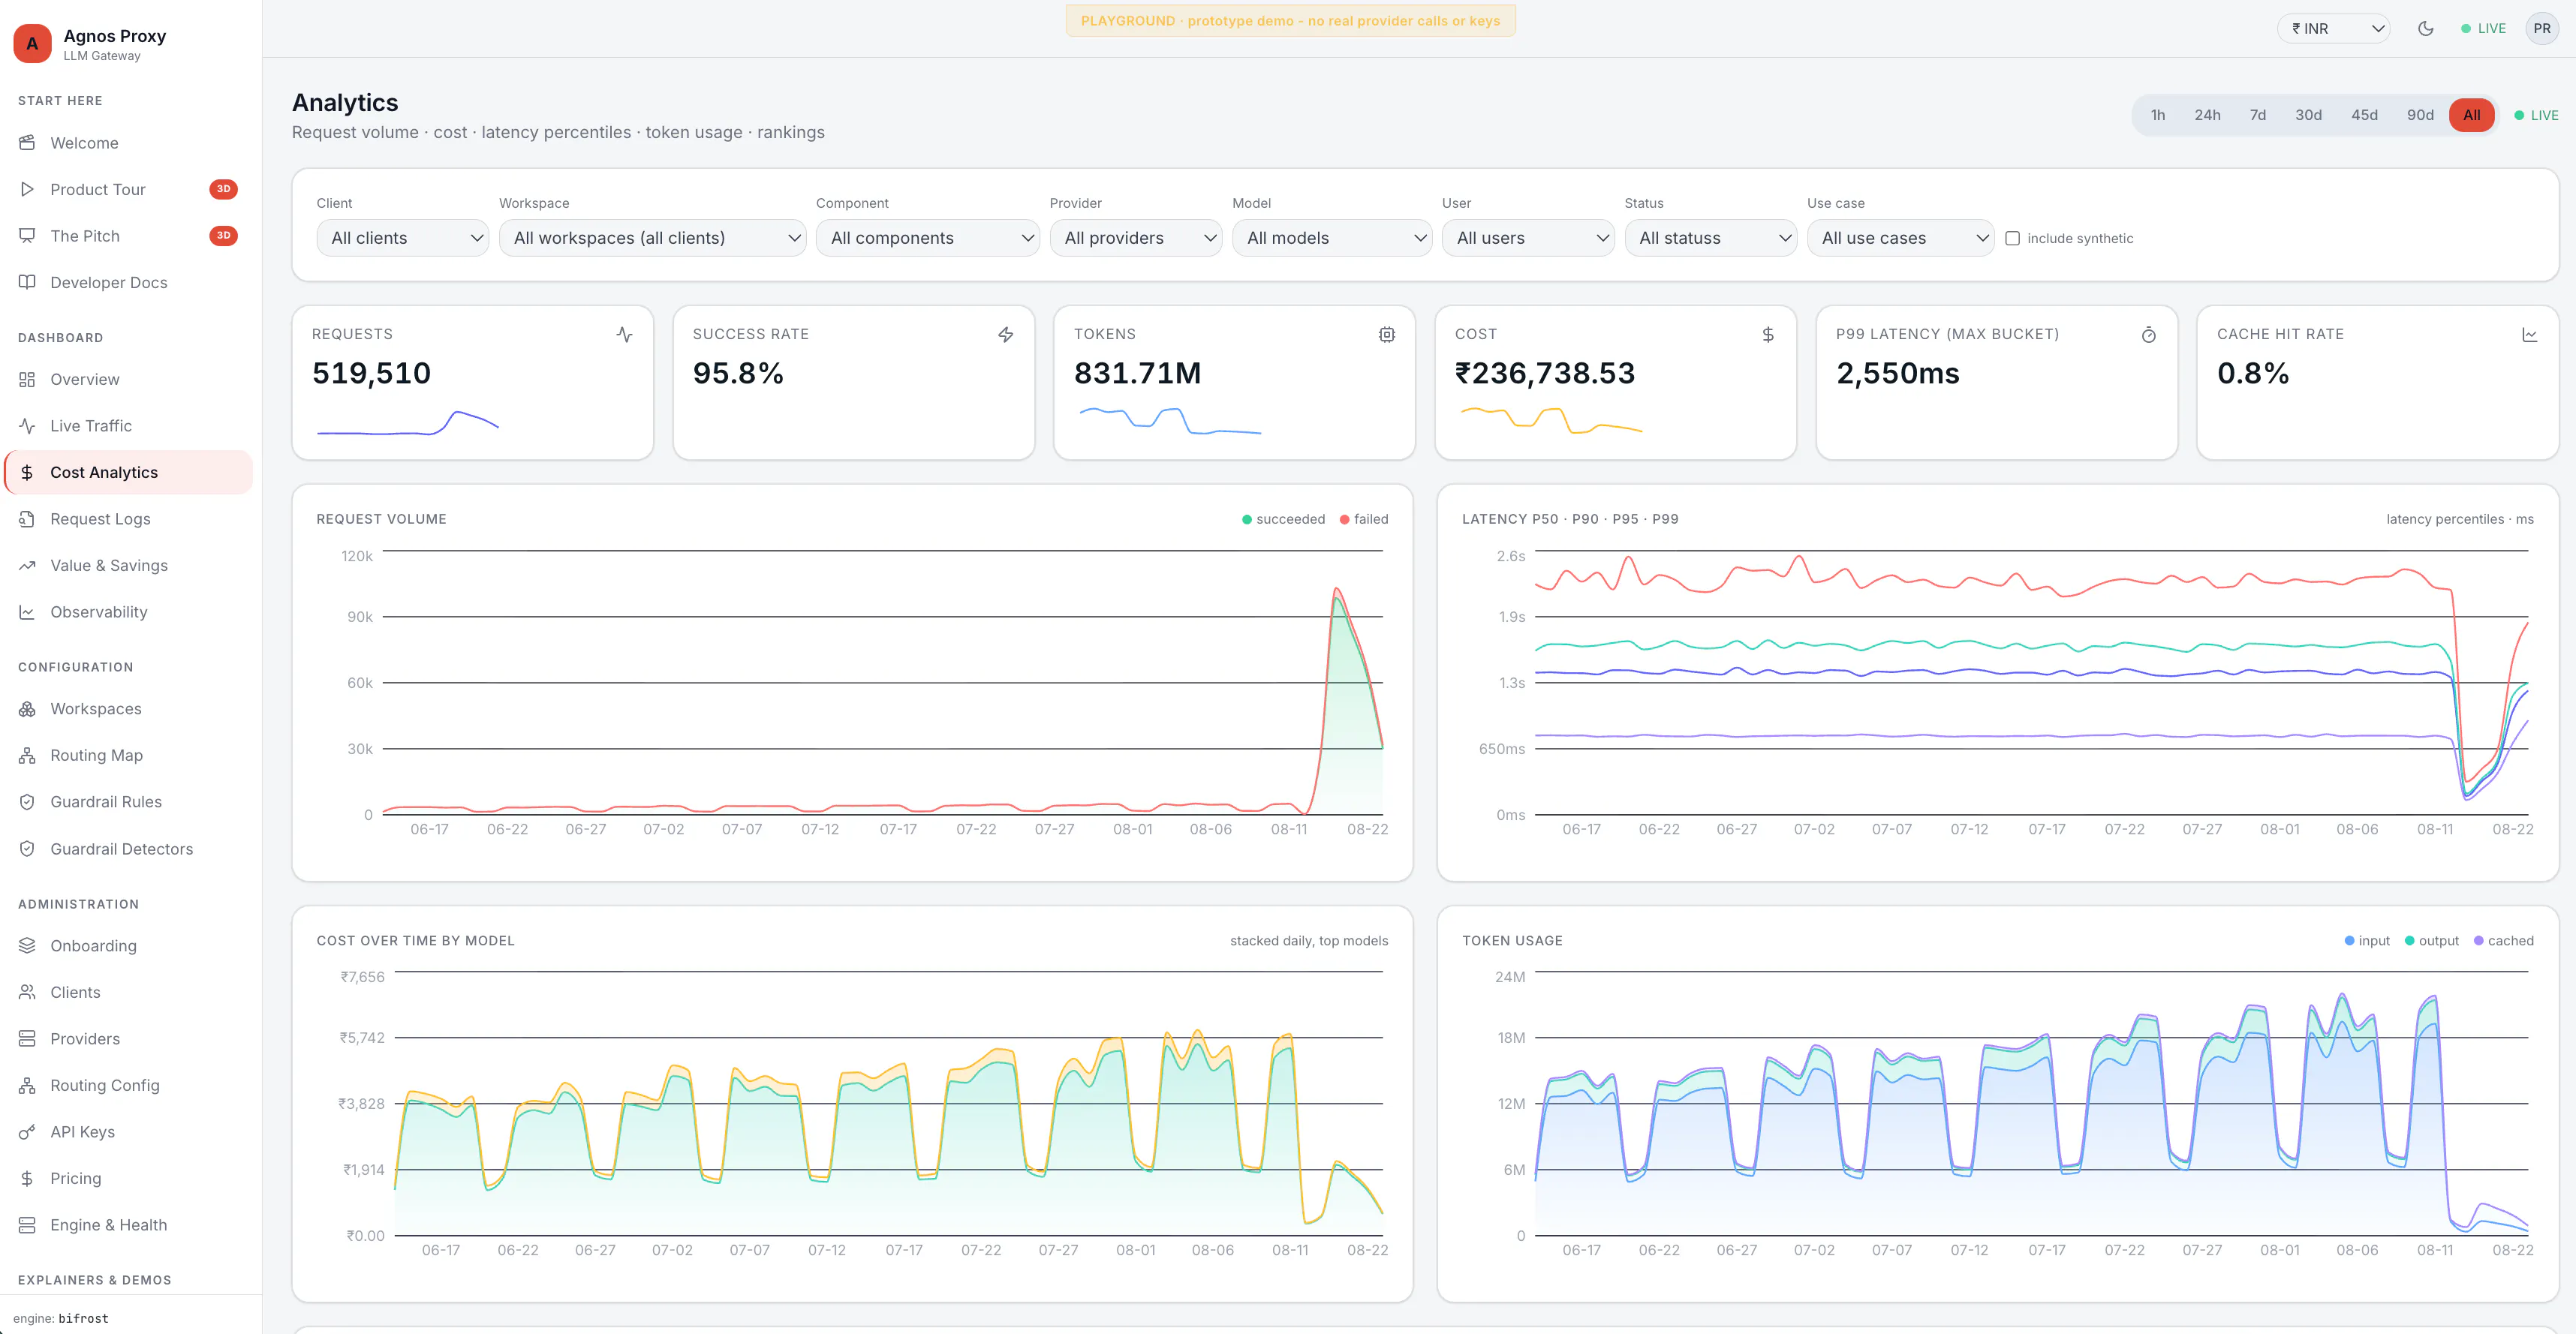Open Welcome page icon in sidebar

click(x=27, y=143)
